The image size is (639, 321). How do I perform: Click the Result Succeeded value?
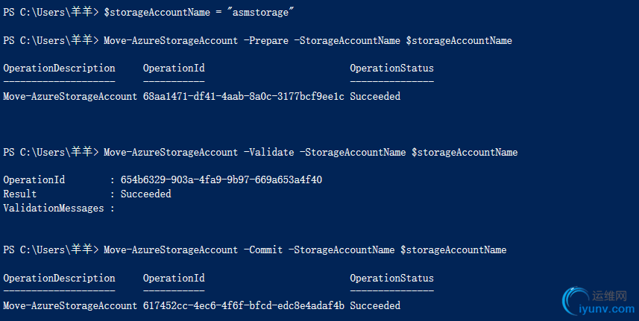click(146, 194)
